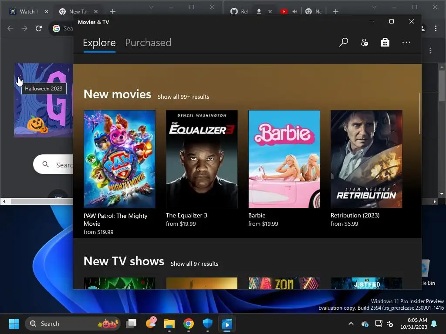Open the store bag icon
This screenshot has width=446, height=334.
tap(385, 43)
